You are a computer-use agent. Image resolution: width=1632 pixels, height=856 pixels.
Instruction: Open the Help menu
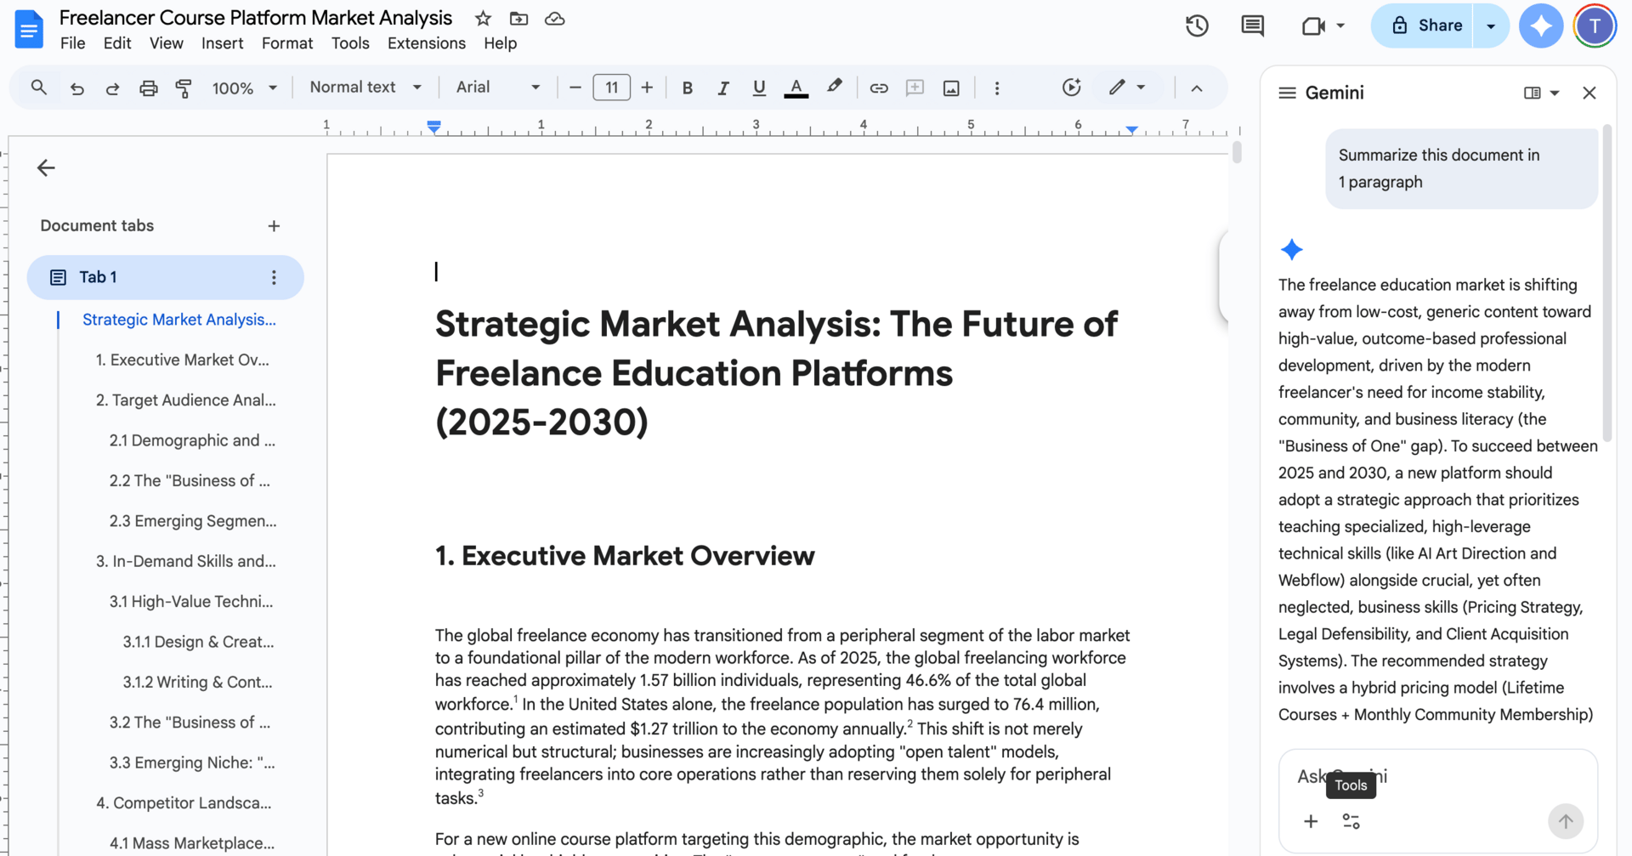[501, 43]
